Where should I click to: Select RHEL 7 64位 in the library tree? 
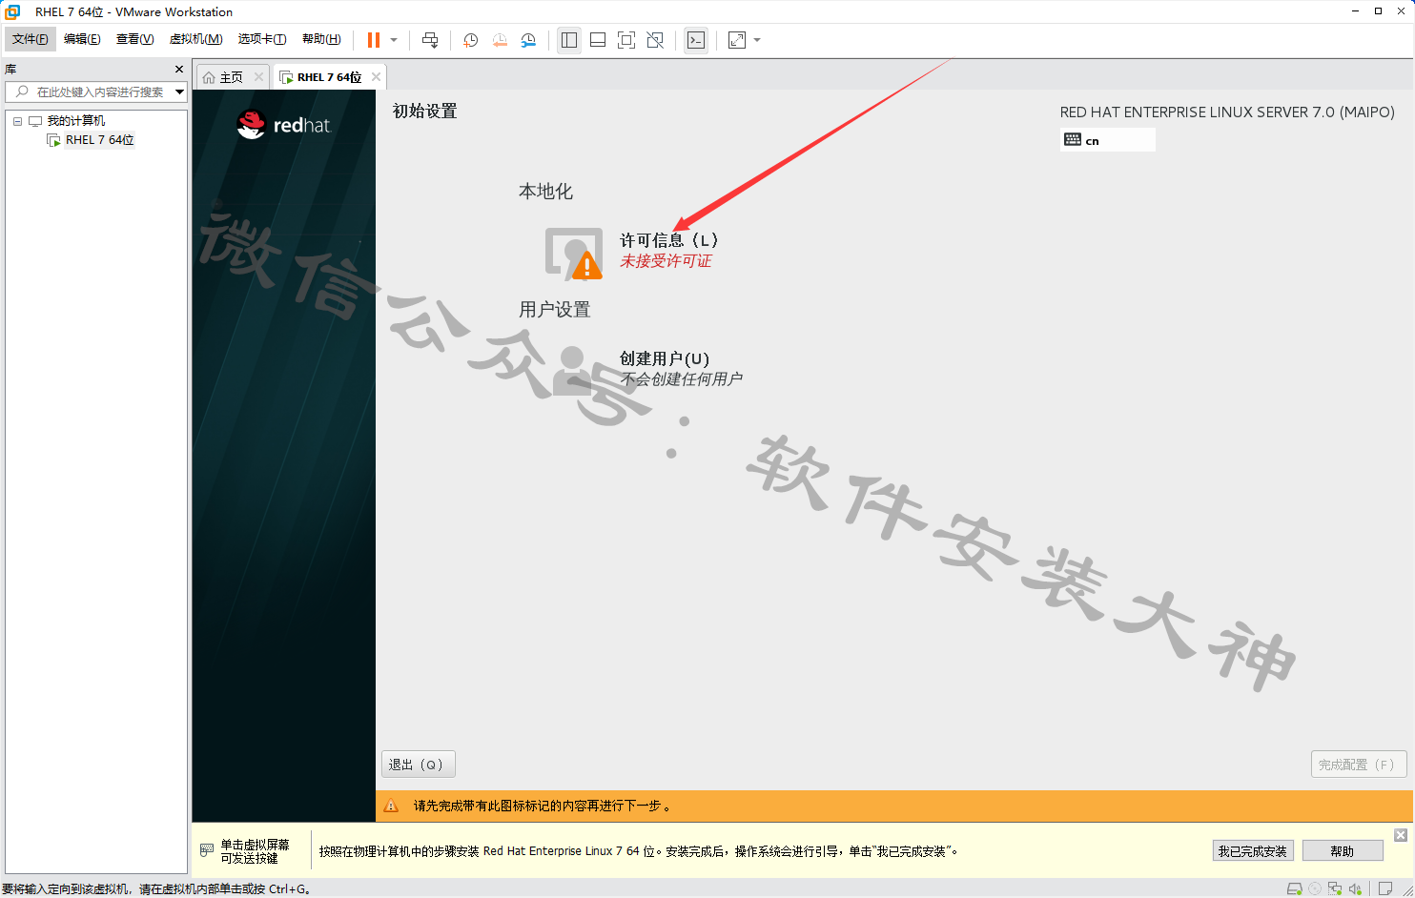[x=99, y=140]
